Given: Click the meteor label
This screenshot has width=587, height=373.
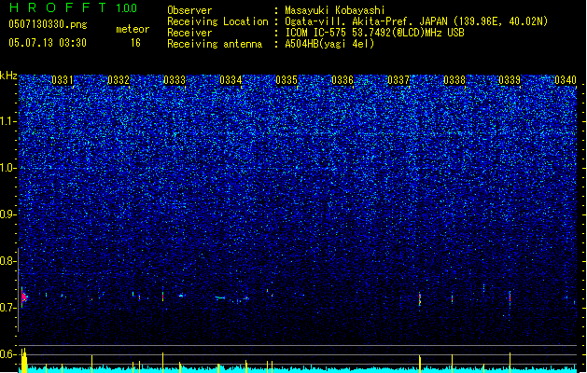Looking at the screenshot, I should pyautogui.click(x=133, y=29).
